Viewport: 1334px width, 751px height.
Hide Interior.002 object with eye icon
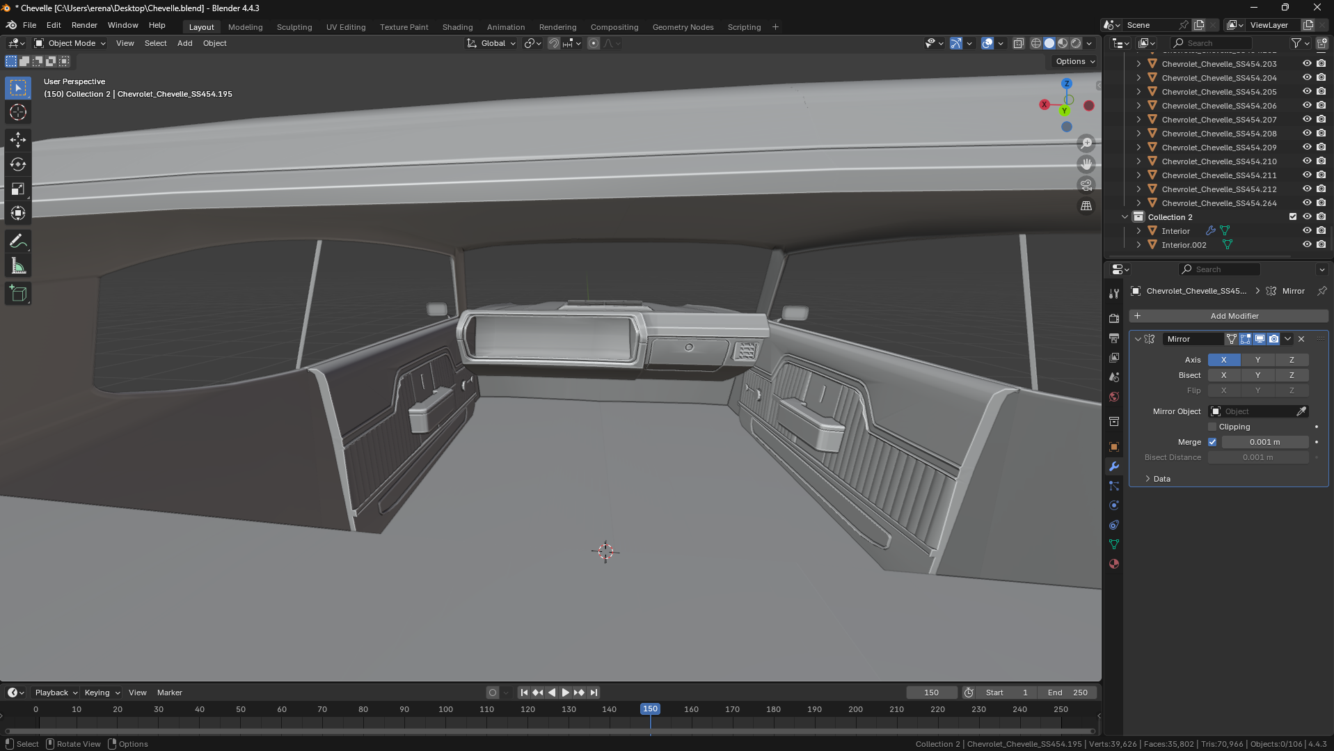point(1307,245)
